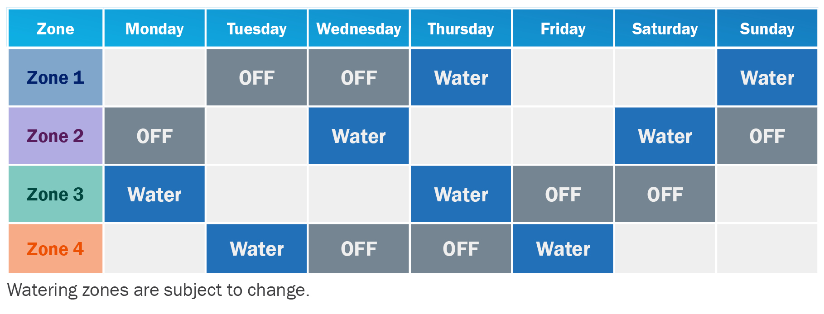Click the Zone 2 row label

point(55,136)
